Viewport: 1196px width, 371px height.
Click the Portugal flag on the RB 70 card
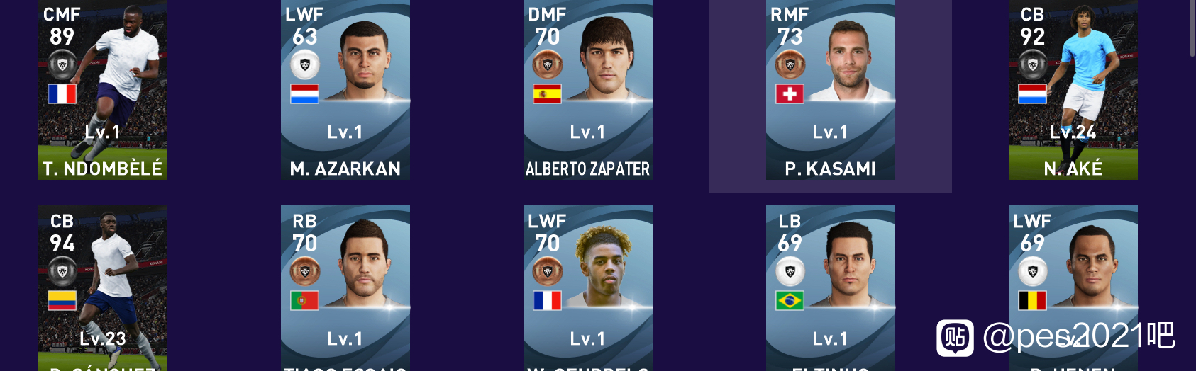coord(304,300)
